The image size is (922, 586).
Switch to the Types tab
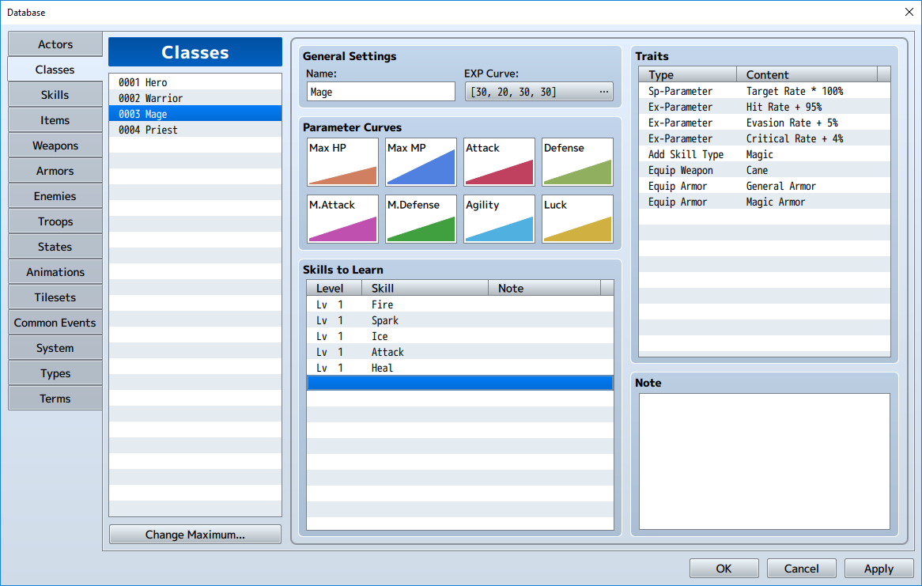pyautogui.click(x=55, y=373)
